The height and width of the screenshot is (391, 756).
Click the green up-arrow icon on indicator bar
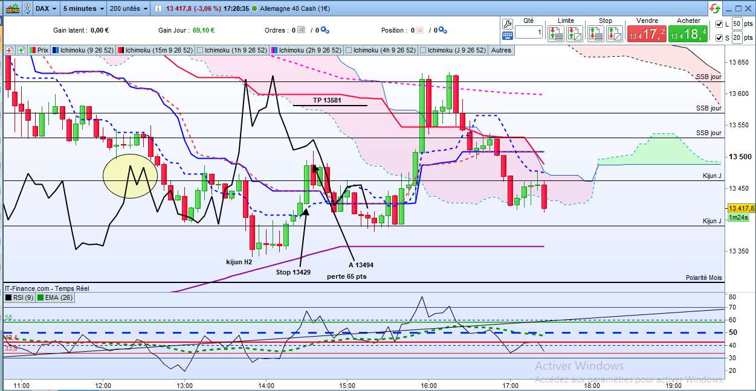tap(21, 50)
